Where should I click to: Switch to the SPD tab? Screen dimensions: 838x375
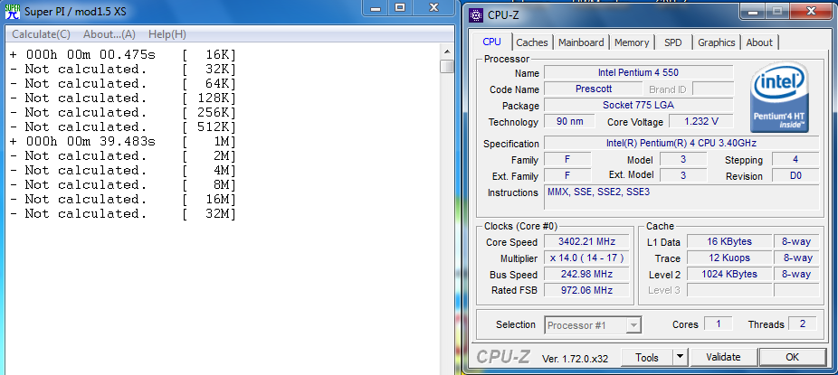pos(673,42)
